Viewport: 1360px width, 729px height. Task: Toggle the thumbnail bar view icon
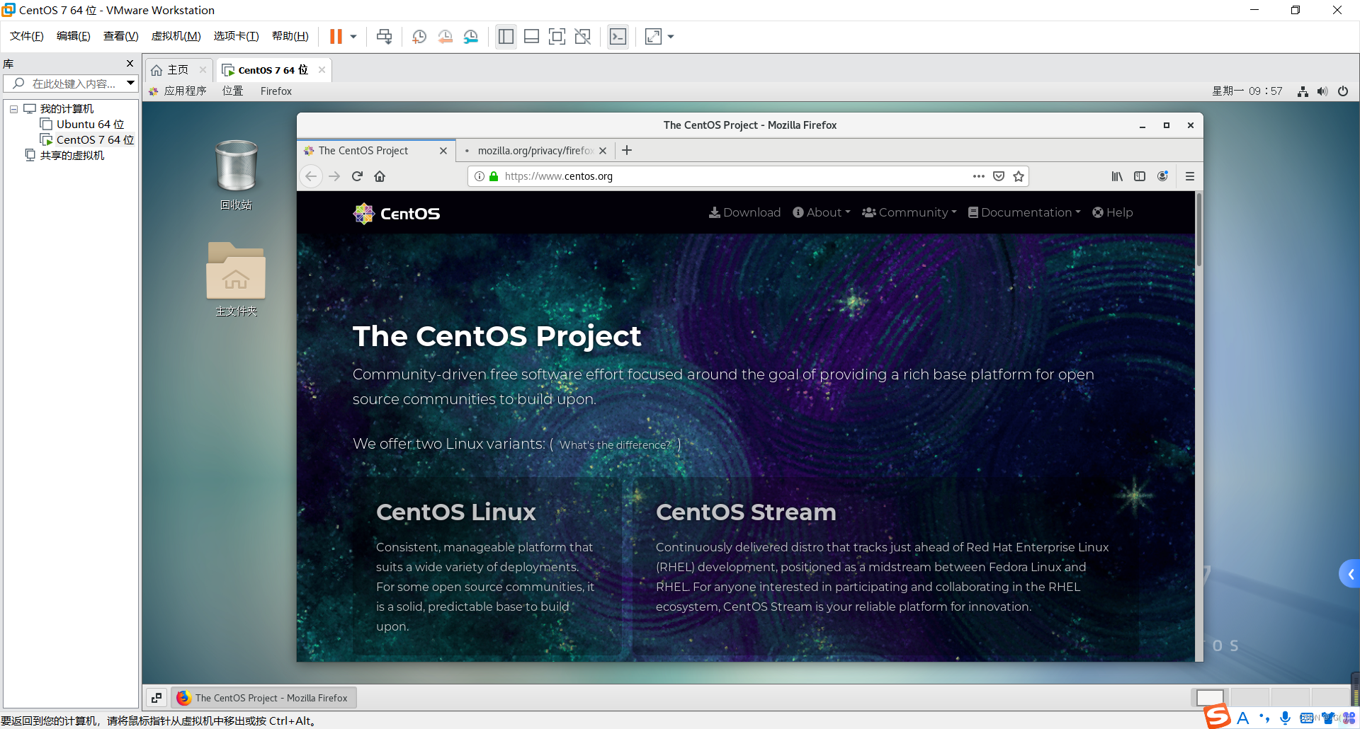531,37
